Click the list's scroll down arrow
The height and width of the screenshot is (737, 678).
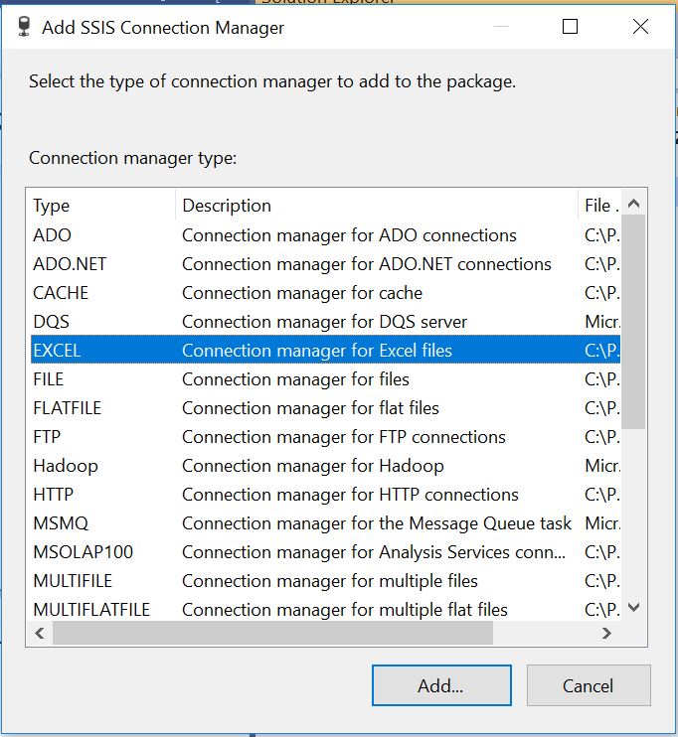634,607
